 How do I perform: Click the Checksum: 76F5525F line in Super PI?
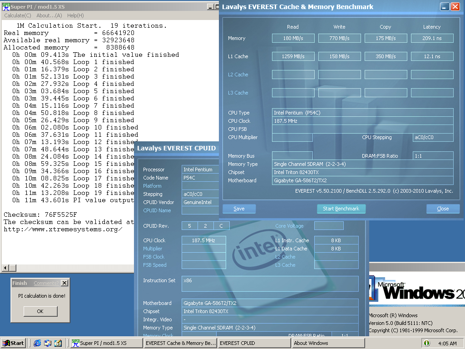(40, 214)
